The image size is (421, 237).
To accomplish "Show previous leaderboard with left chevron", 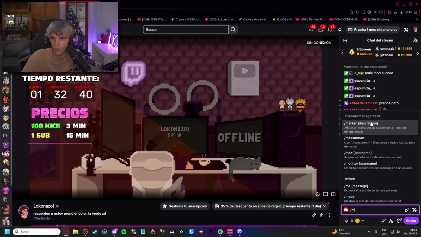I will [342, 53].
